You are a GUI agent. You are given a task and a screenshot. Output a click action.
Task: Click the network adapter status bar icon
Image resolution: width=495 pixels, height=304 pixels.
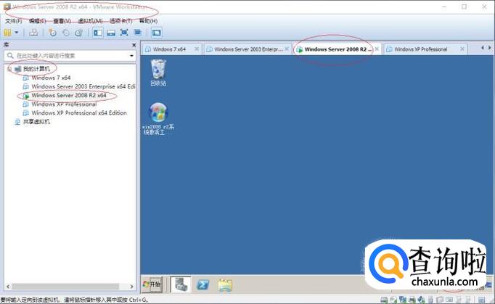point(403,300)
